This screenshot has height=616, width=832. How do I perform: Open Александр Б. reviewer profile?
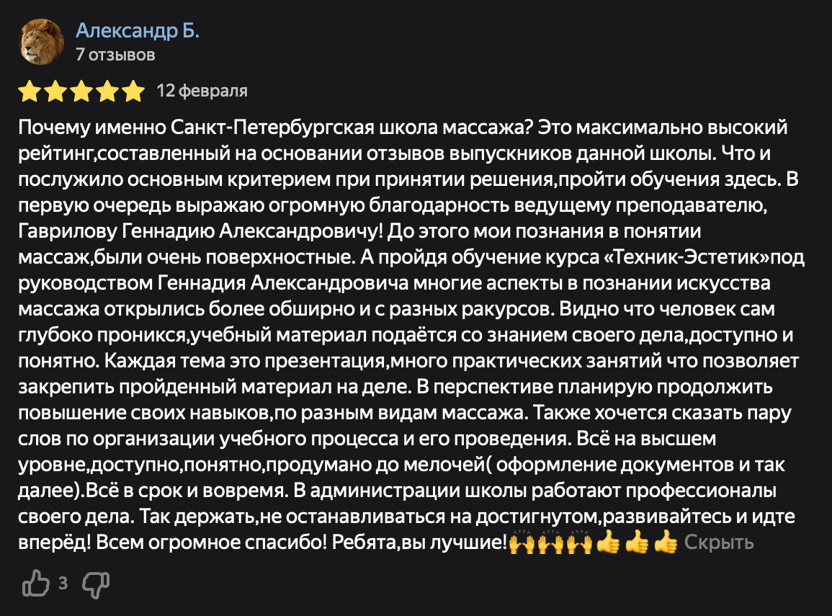(x=138, y=30)
